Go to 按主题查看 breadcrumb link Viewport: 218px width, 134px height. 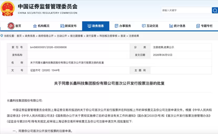click(76, 36)
